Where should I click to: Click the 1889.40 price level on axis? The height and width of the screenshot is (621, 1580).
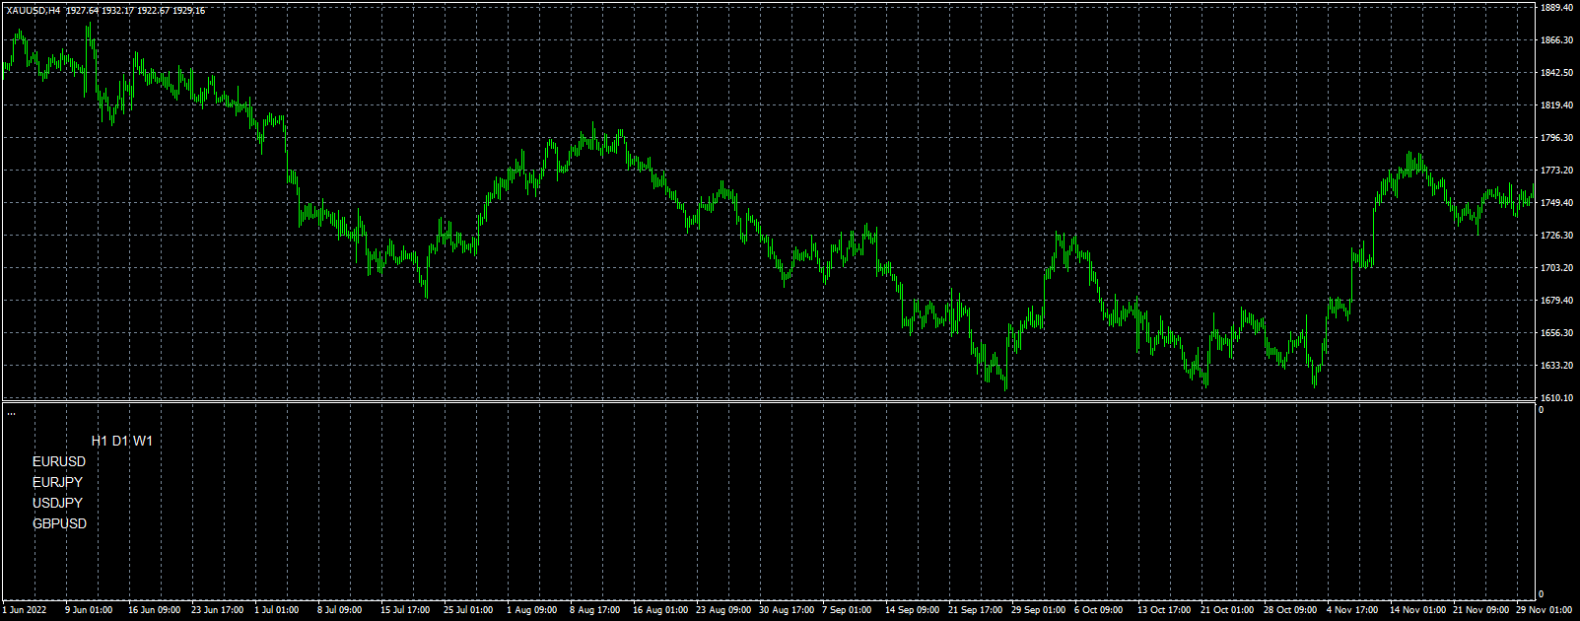point(1556,8)
